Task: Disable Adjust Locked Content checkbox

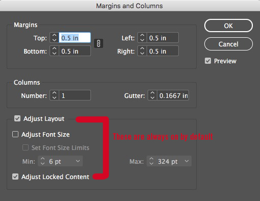Action: [15, 177]
